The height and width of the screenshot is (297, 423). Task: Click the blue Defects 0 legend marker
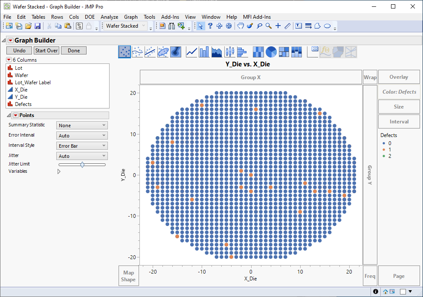[384, 143]
